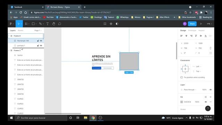The height and width of the screenshot is (125, 222).
Task: Open Frame tool options arrow
Action: tap(29, 24)
